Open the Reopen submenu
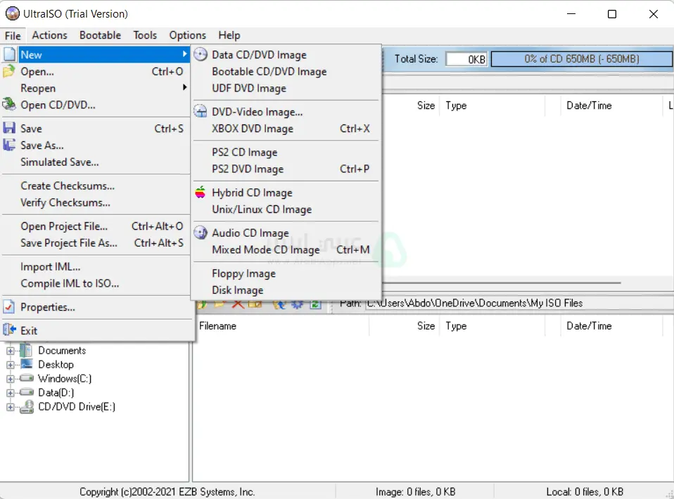This screenshot has width=674, height=499. click(38, 88)
